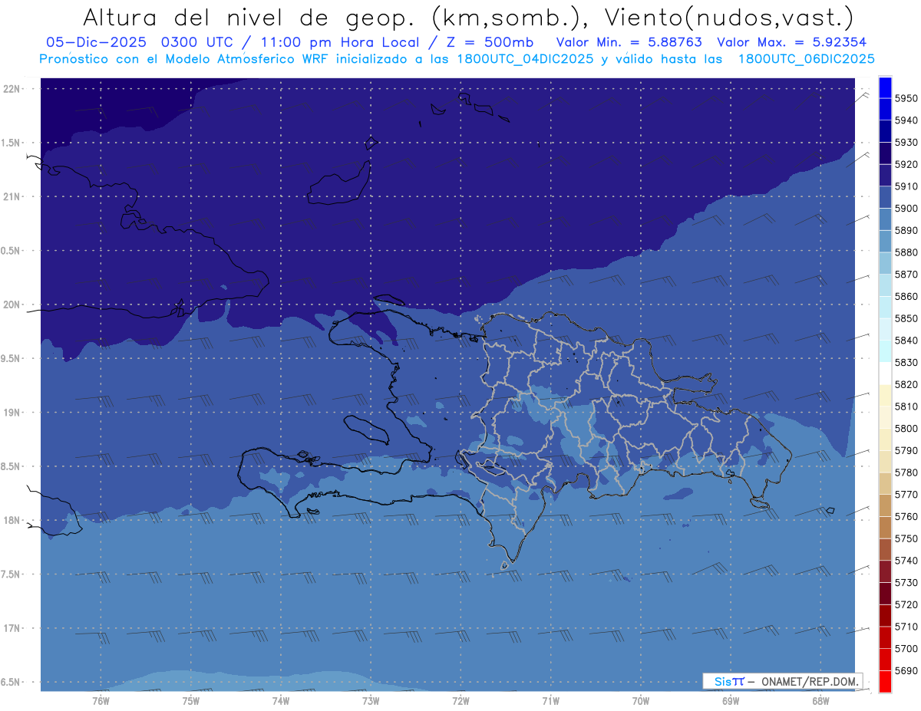Click the '5720' legend value
This screenshot has height=711, width=921.
(x=906, y=604)
